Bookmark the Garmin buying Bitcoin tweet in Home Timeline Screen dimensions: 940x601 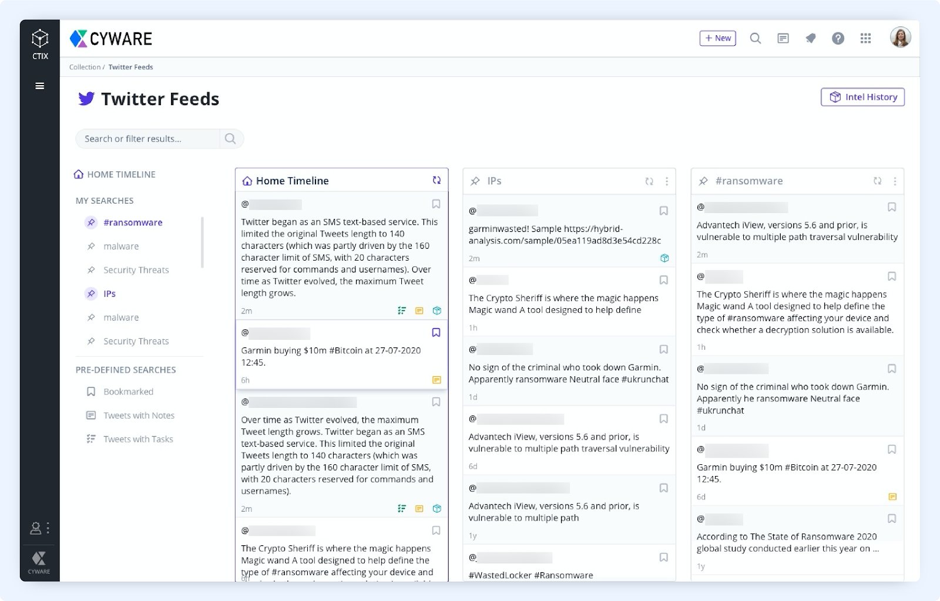(x=436, y=333)
